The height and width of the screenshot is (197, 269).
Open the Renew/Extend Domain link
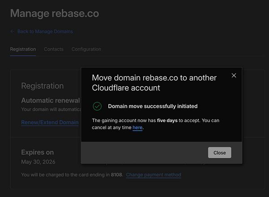(x=50, y=122)
